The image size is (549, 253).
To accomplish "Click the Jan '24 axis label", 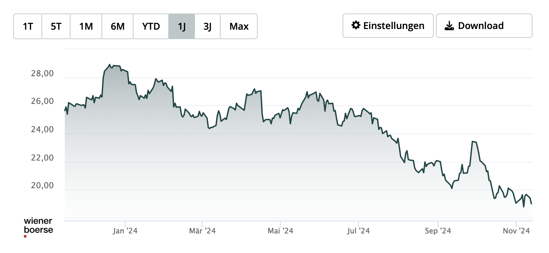I will pos(125,231).
